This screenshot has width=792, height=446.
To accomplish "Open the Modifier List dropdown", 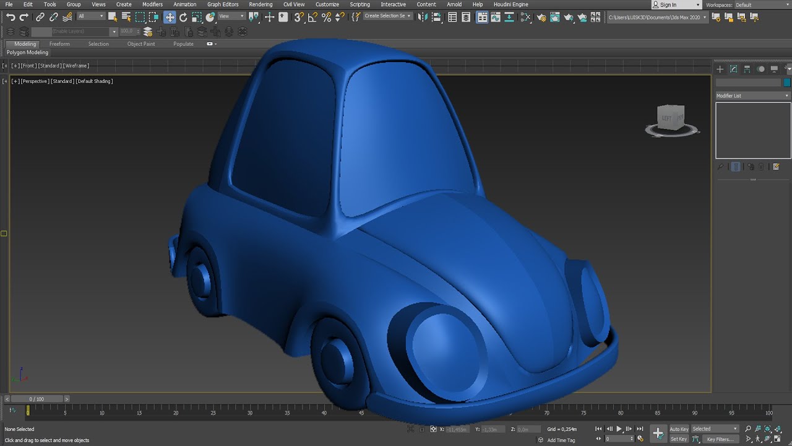I will [x=753, y=95].
